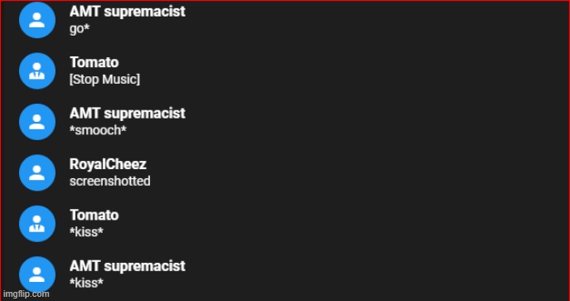This screenshot has height=301, width=570.
Task: Click Tomato username above *kiss*
Action: click(x=94, y=215)
